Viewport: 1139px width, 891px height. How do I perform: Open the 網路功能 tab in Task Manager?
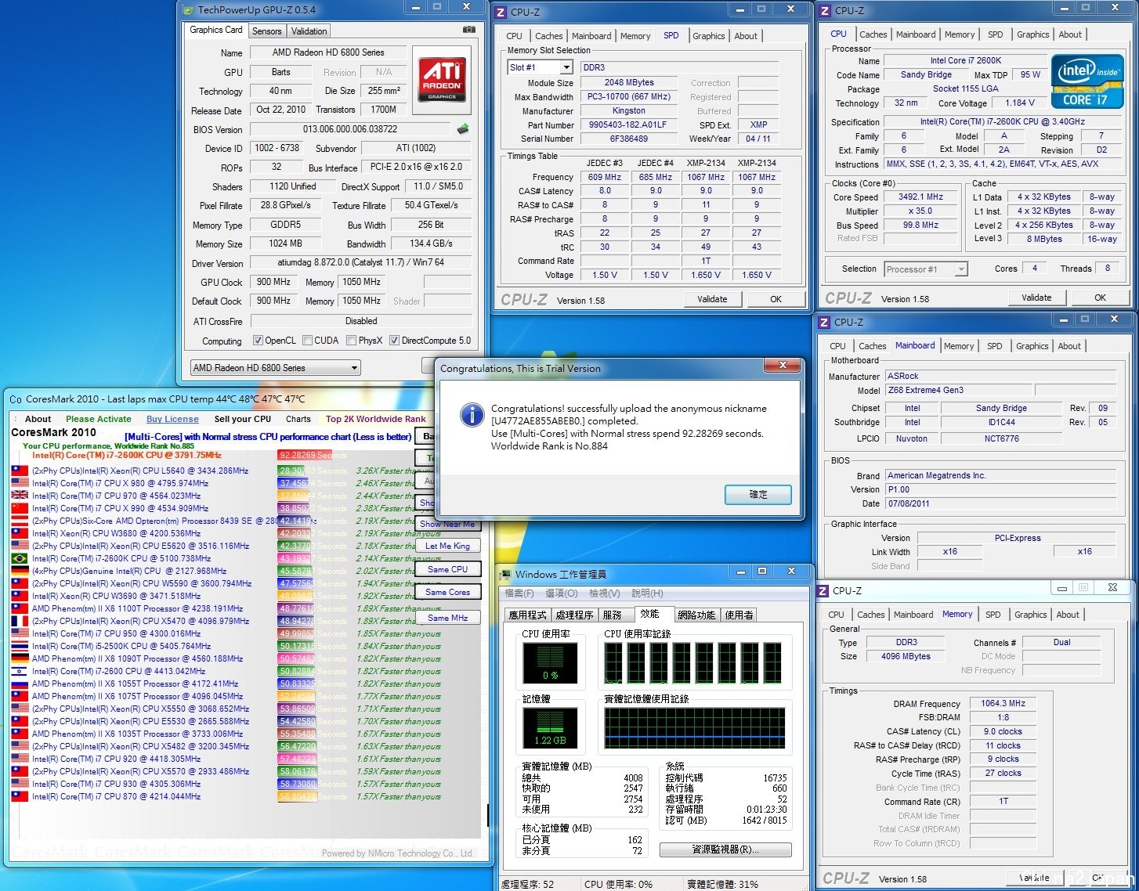pyautogui.click(x=696, y=615)
